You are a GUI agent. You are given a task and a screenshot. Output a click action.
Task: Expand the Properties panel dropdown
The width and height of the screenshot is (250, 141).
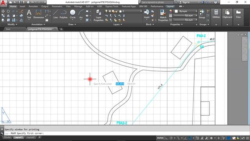point(176,24)
